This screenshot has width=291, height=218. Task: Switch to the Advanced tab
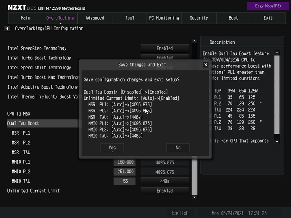click(x=95, y=18)
